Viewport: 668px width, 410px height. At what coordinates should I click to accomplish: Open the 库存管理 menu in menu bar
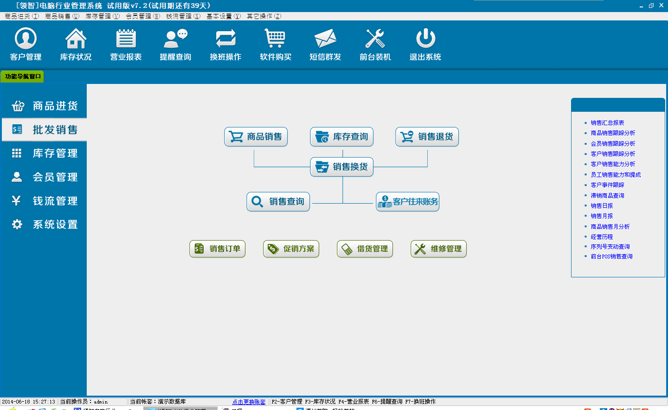click(102, 16)
